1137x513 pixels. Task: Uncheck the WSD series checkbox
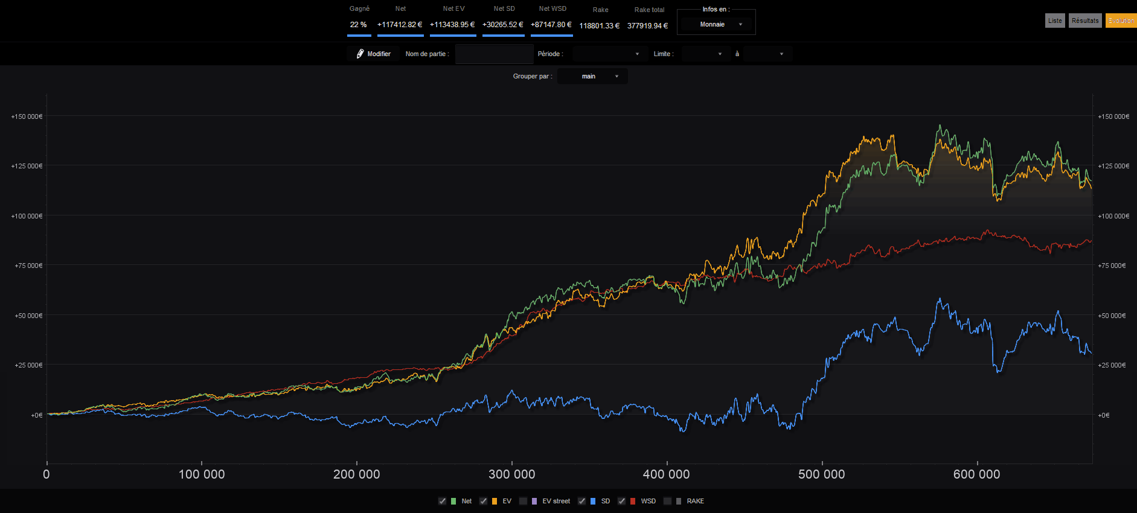coord(621,501)
